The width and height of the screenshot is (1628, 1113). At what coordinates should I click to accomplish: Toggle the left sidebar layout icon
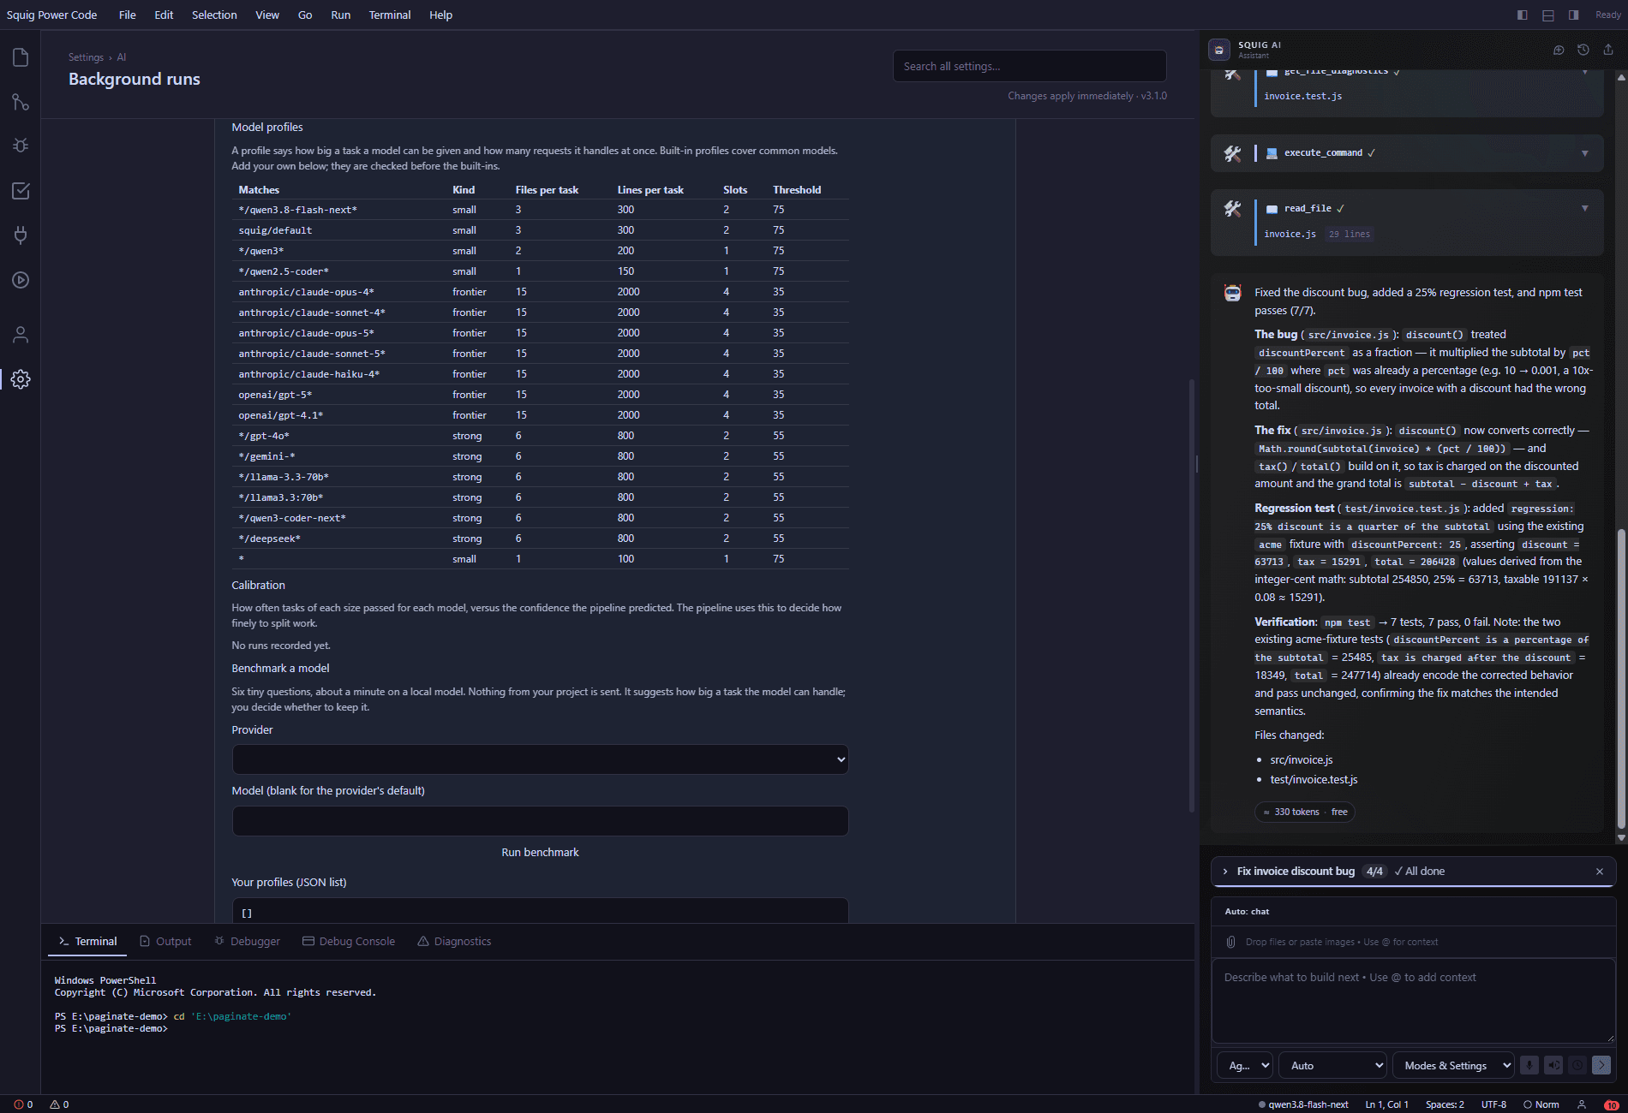point(1523,15)
